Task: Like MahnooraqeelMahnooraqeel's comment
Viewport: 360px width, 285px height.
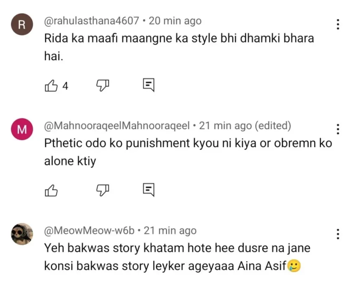Action: coord(51,190)
